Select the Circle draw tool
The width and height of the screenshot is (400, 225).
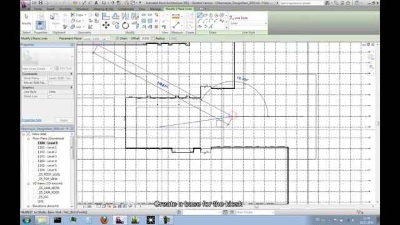[222, 15]
